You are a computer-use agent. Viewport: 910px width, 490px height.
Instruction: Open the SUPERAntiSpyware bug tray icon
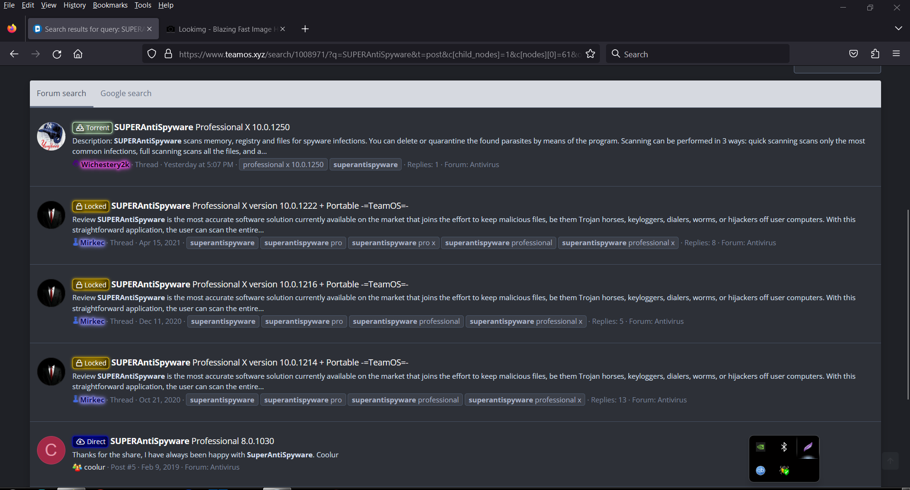click(784, 470)
